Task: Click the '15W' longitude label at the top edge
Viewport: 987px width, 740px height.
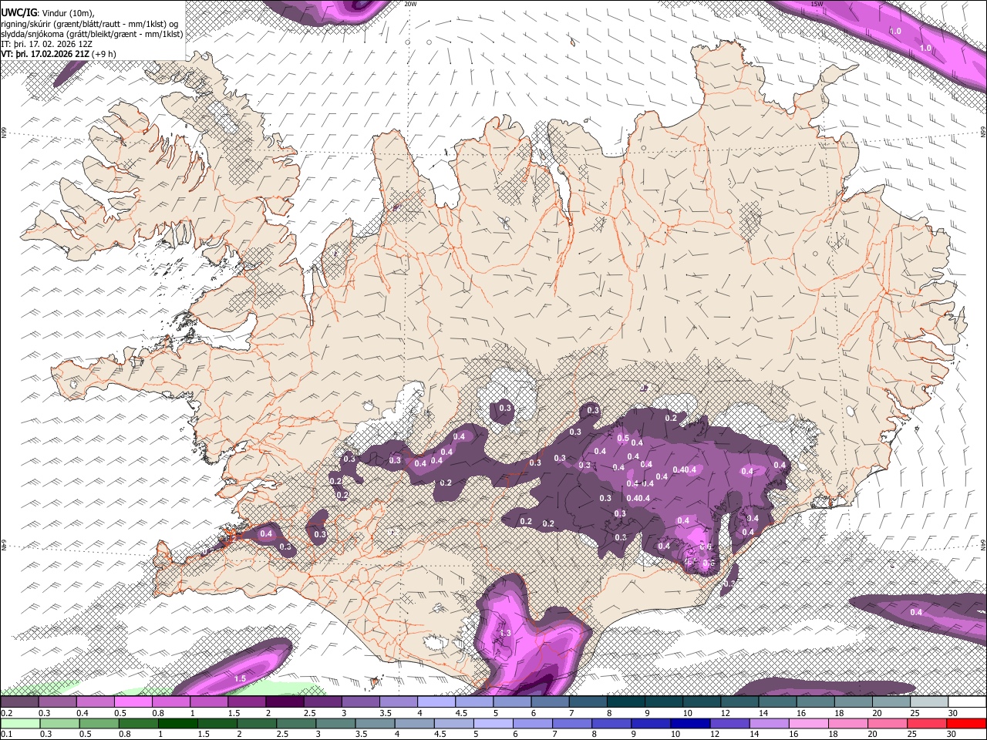Action: [817, 4]
